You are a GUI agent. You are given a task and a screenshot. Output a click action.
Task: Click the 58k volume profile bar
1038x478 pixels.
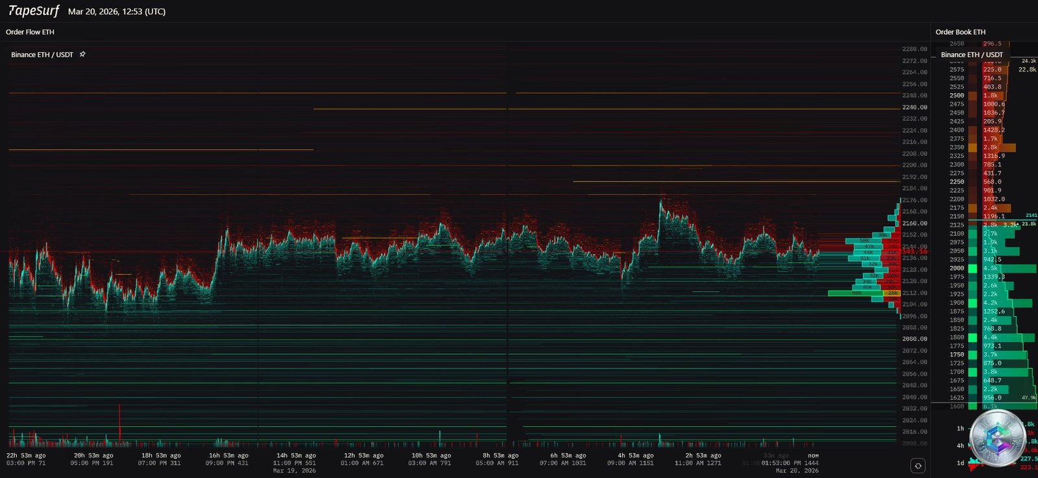tap(863, 241)
